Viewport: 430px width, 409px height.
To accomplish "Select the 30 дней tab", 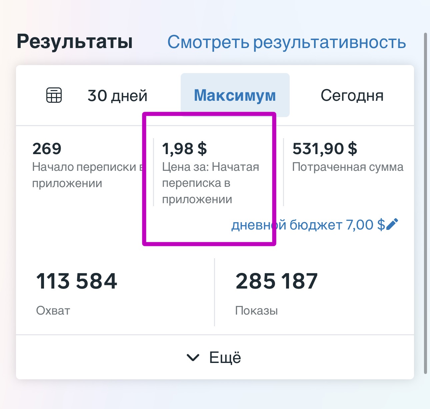I will pos(117,95).
